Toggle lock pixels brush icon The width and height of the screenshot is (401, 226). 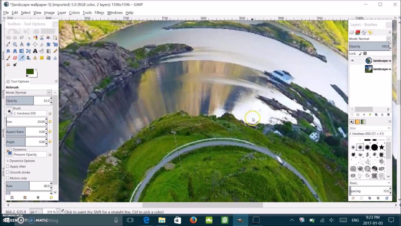click(x=360, y=53)
